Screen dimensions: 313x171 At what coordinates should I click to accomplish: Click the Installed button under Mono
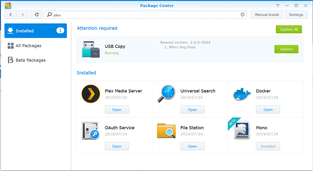pyautogui.click(x=268, y=146)
